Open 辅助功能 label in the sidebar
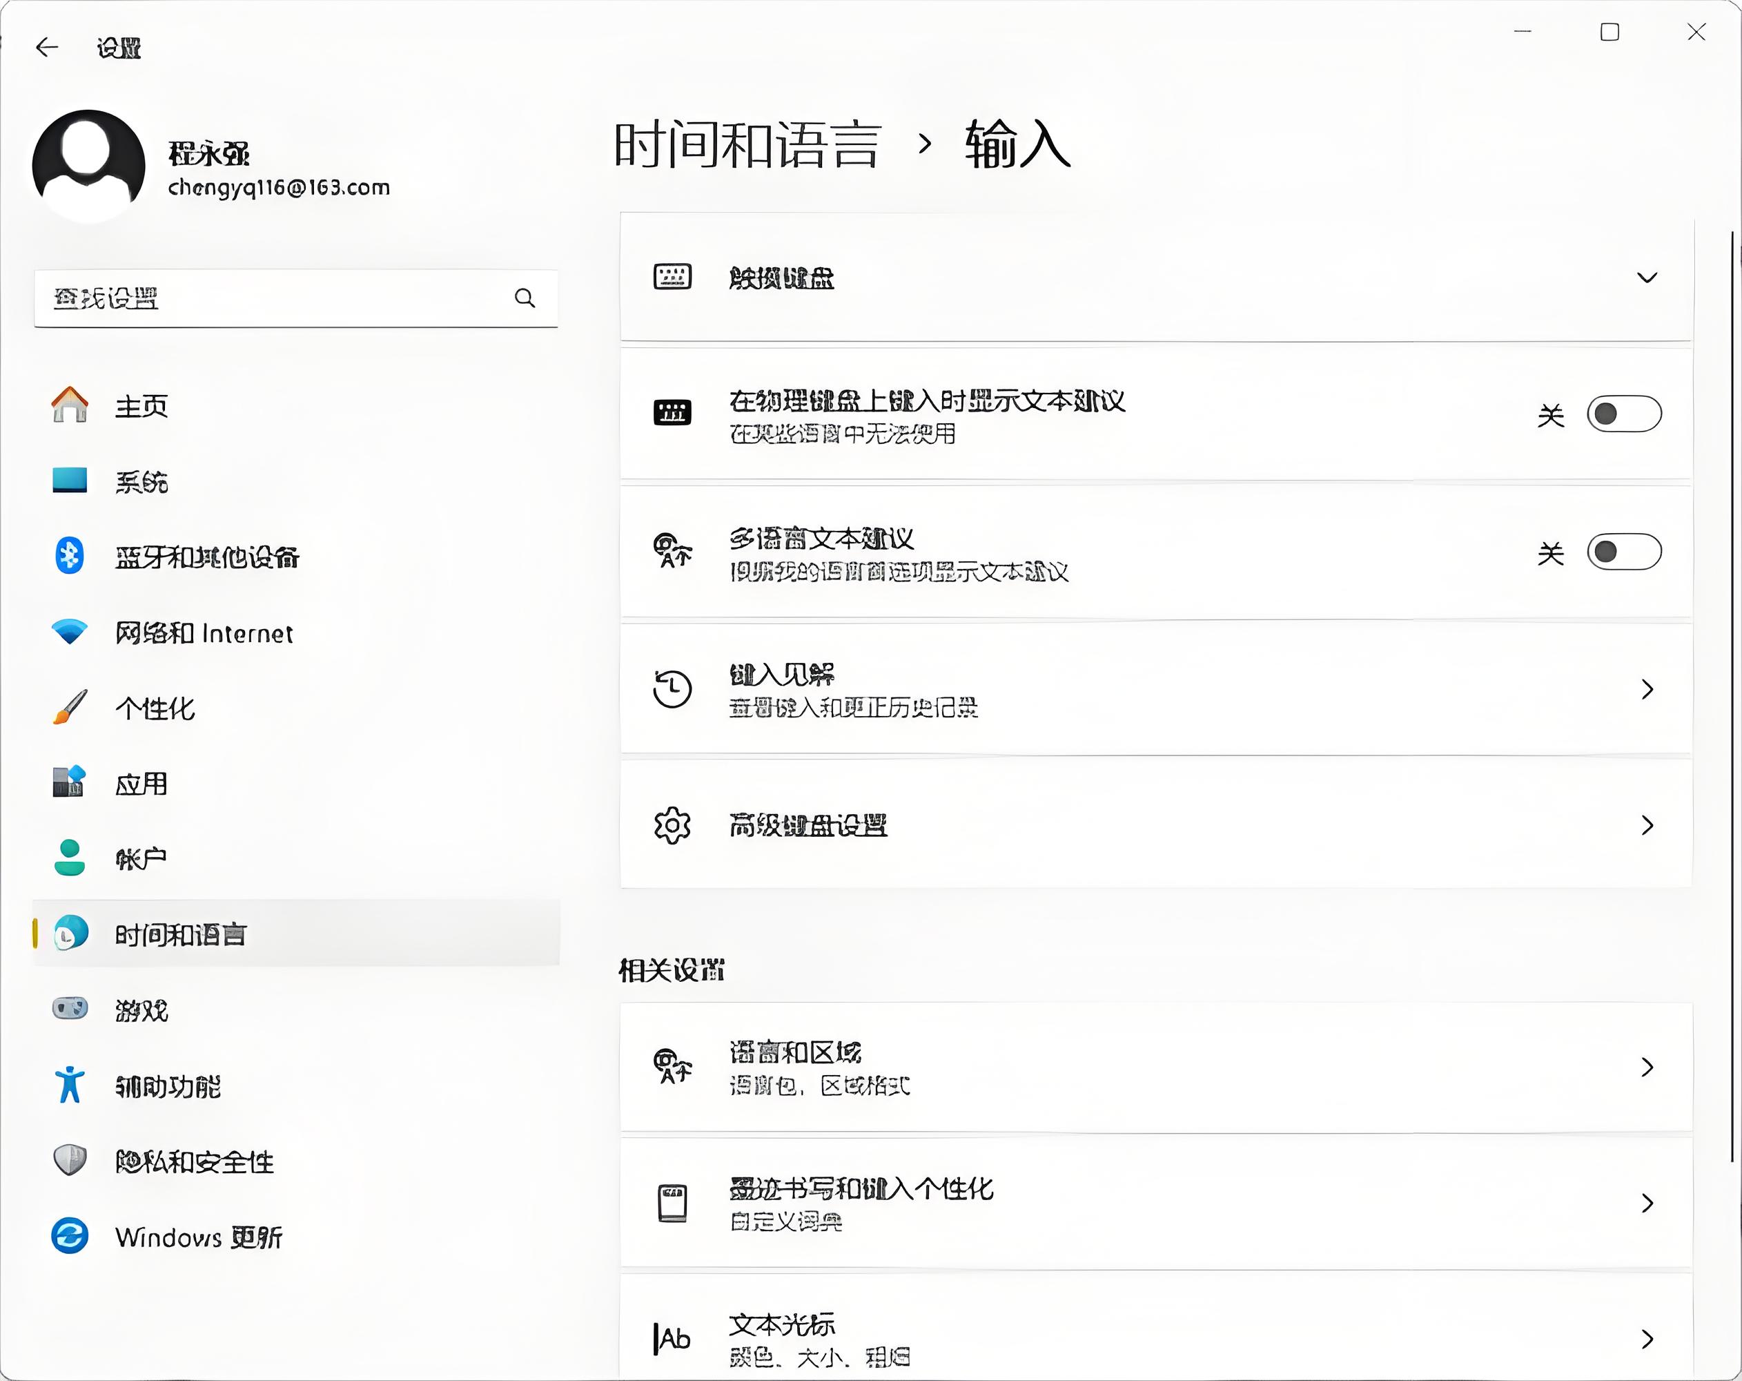1742x1381 pixels. (x=168, y=1086)
